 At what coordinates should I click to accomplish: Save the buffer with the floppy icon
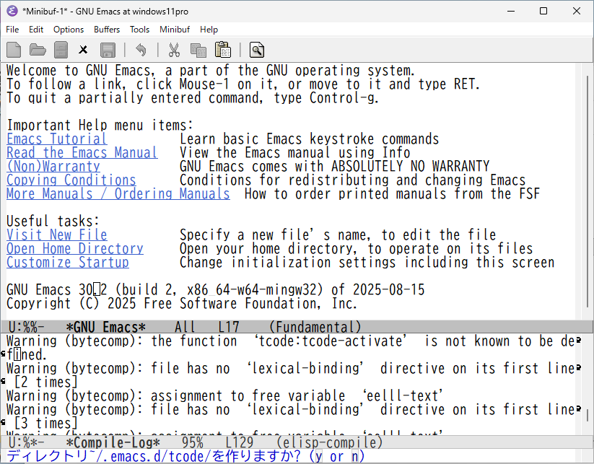[x=108, y=50]
